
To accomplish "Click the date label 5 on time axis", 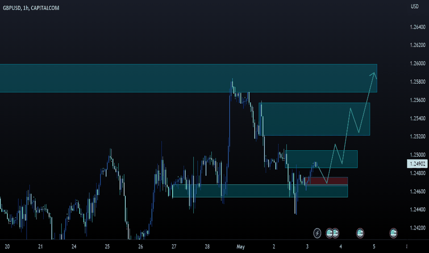I will click(x=374, y=247).
